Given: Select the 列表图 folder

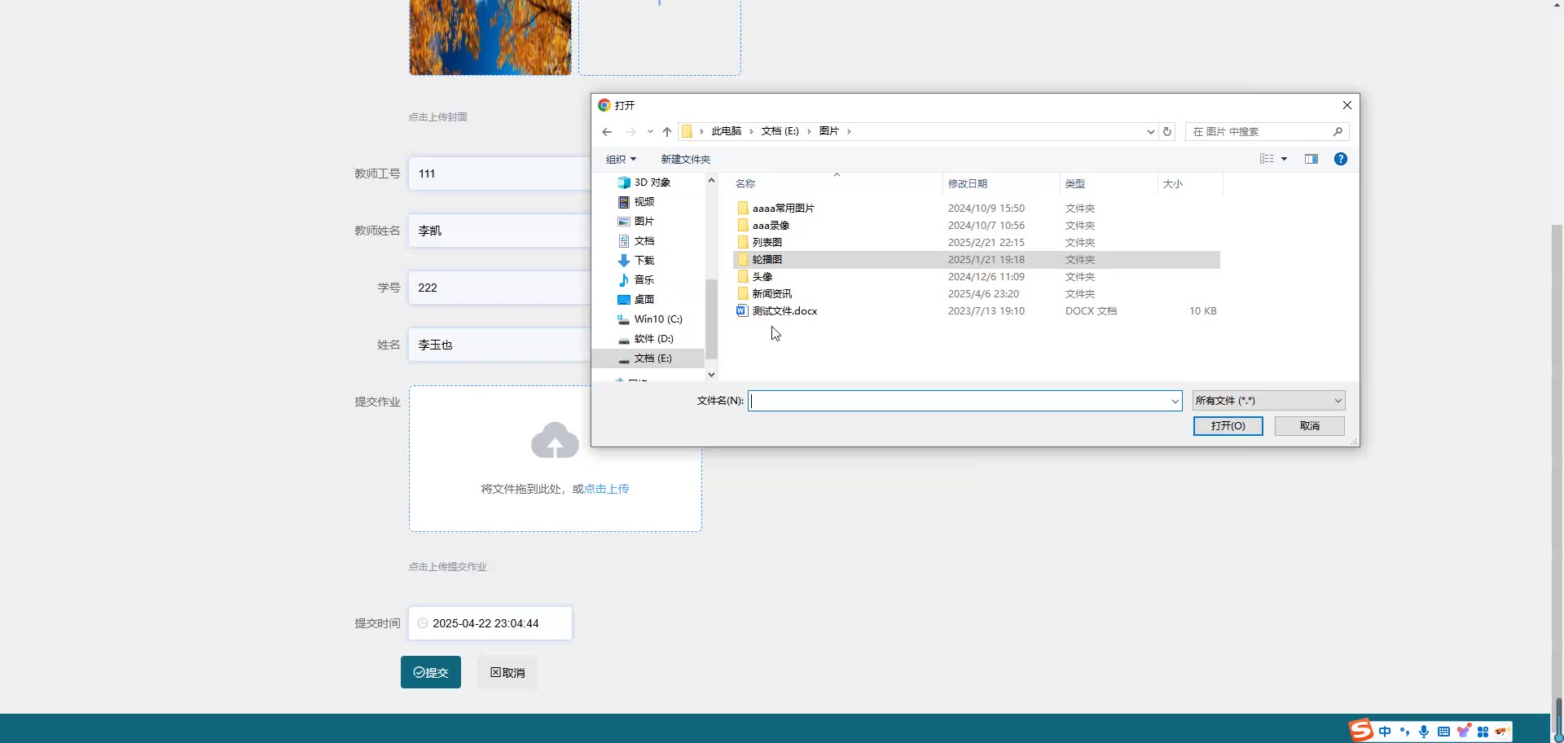Looking at the screenshot, I should (x=977, y=243).
